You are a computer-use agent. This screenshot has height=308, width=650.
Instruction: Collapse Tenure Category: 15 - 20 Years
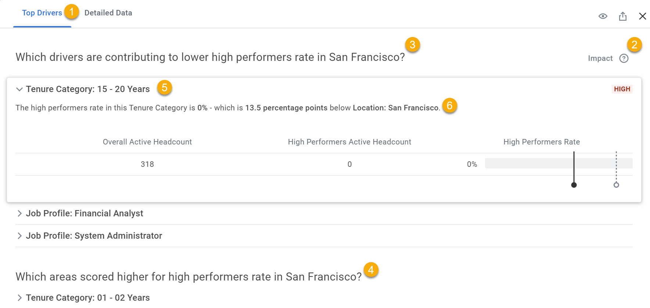pyautogui.click(x=19, y=89)
